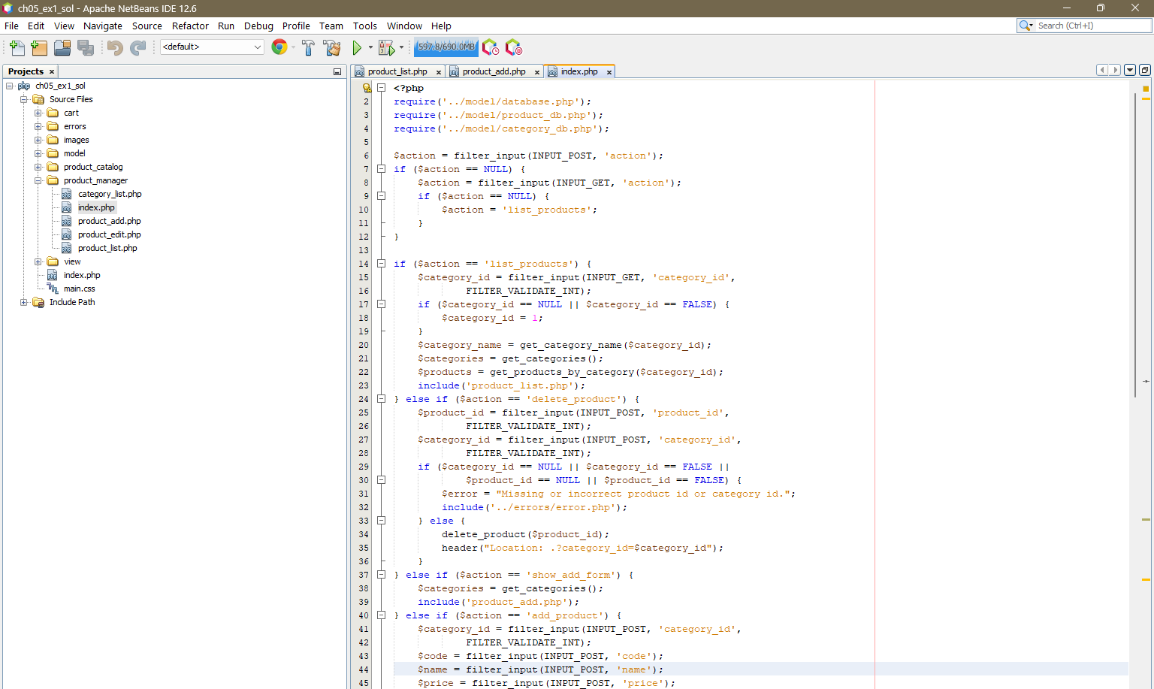1154x689 pixels.
Task: Click the 597.8/690.0MB memory usage indicator
Action: (446, 46)
